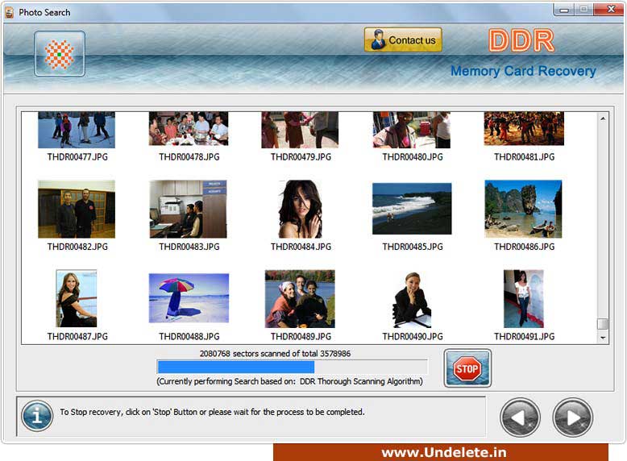Click the Contact us button
The image size is (627, 461).
coord(403,40)
